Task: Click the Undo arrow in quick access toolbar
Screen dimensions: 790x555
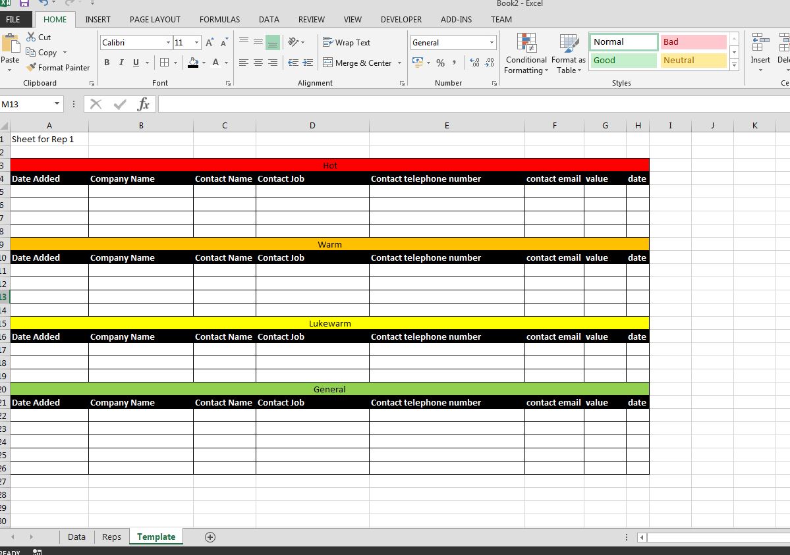Action: 43,3
